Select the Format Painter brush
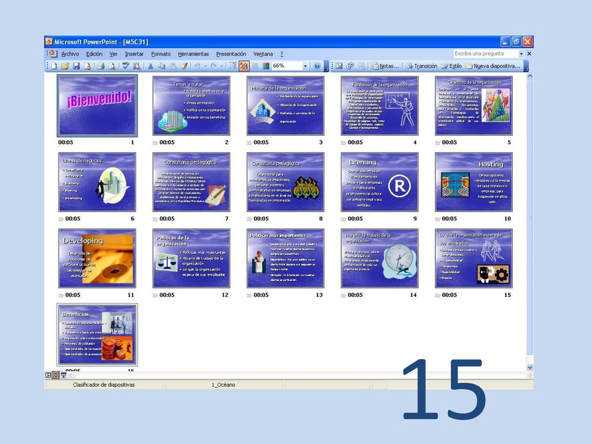 pos(184,66)
